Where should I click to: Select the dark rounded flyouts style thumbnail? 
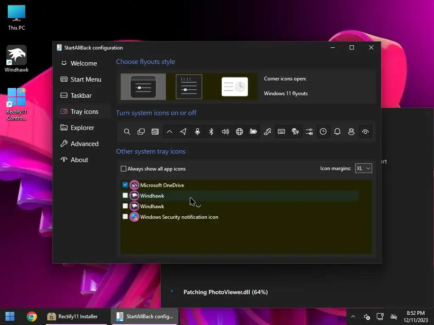pyautogui.click(x=143, y=87)
